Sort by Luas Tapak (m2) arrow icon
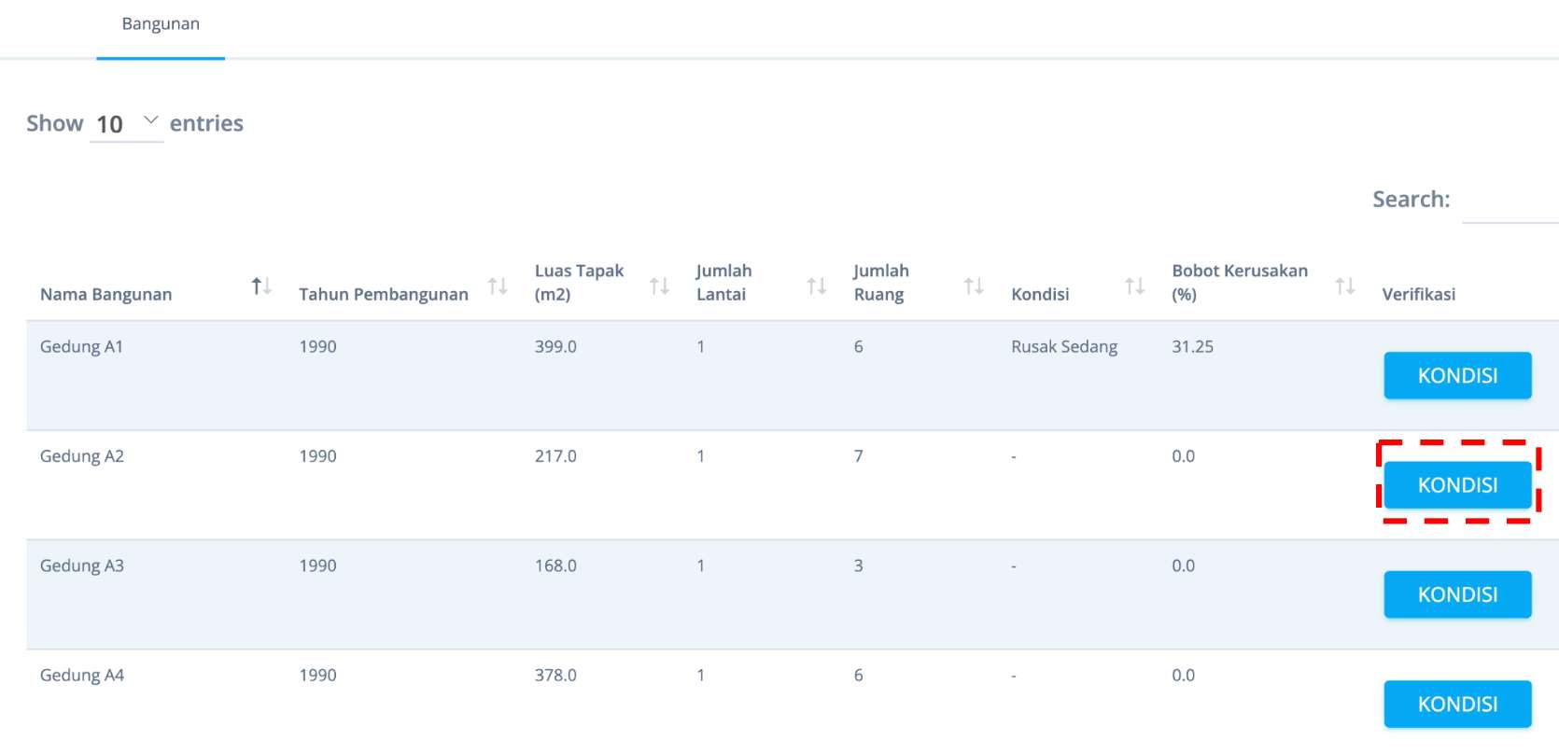The width and height of the screenshot is (1559, 754). (659, 286)
